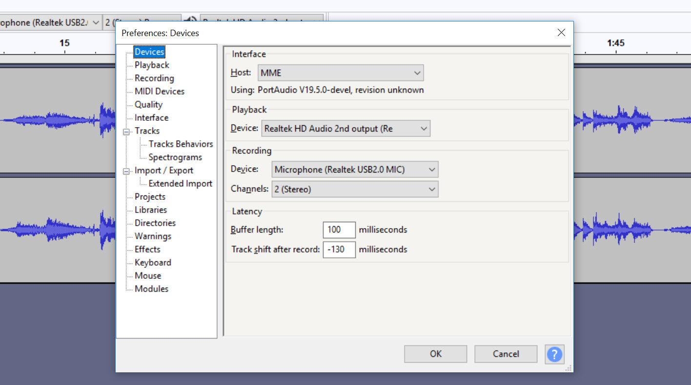Open the Modules preferences section
The image size is (691, 385).
[x=151, y=289]
